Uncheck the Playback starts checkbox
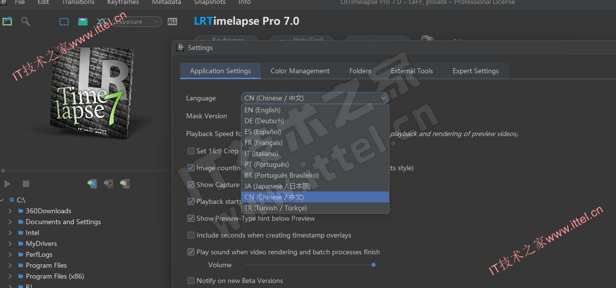616x288 pixels. pyautogui.click(x=191, y=201)
